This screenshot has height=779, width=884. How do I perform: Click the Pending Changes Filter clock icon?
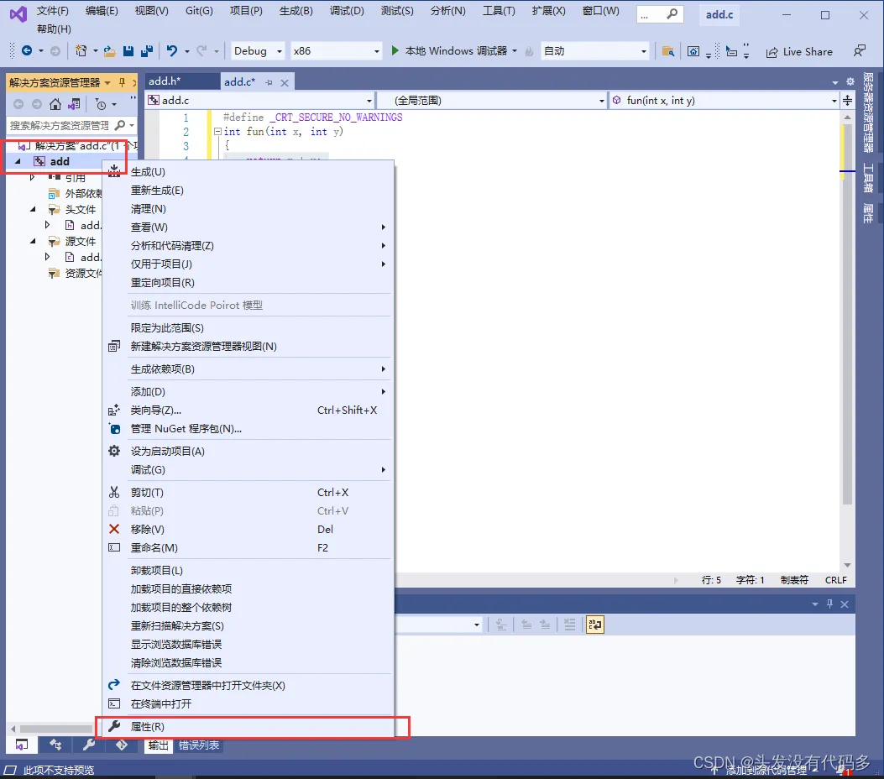[x=101, y=104]
